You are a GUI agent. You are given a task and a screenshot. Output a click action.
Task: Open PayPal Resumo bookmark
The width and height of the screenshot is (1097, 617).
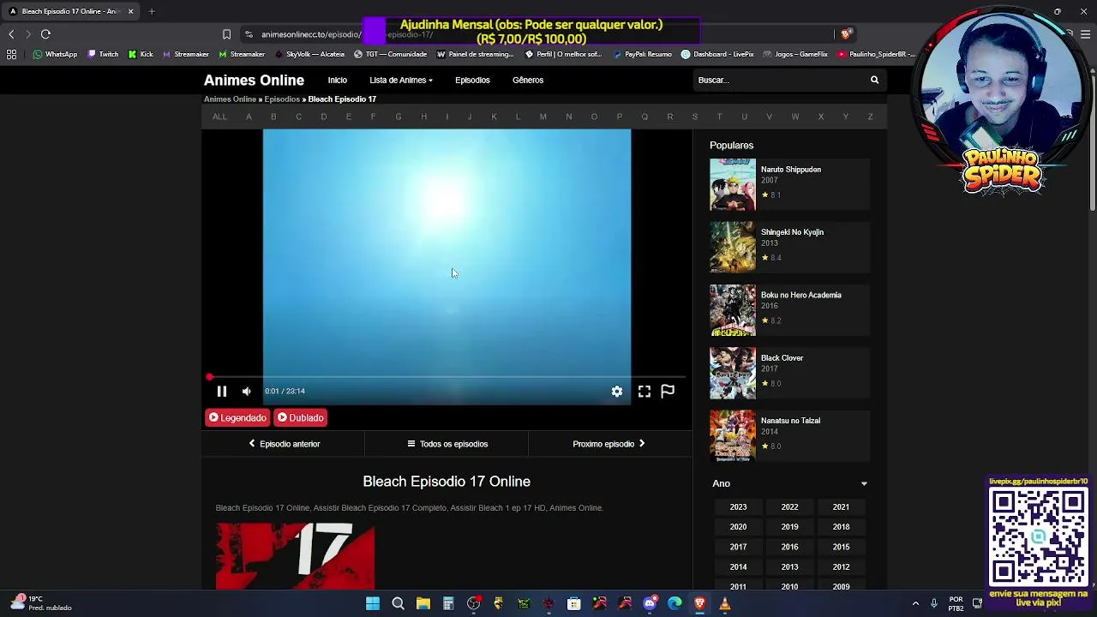tap(643, 54)
